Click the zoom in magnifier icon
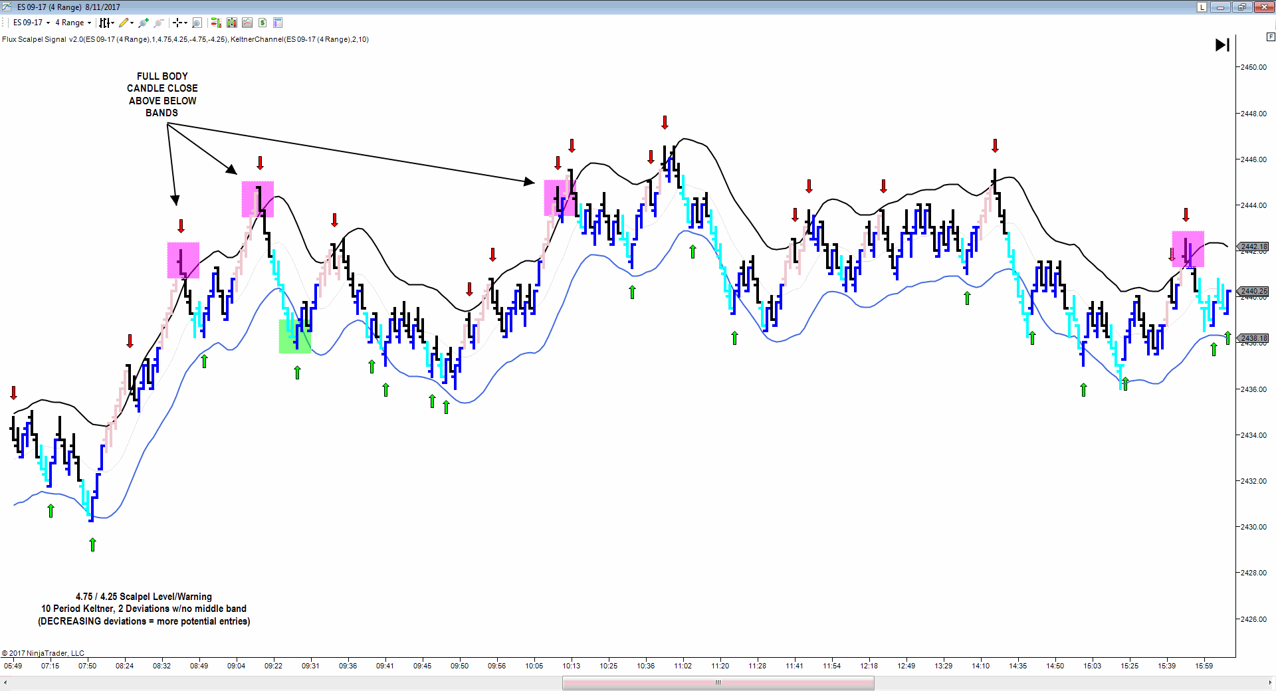This screenshot has height=691, width=1276. 144,23
